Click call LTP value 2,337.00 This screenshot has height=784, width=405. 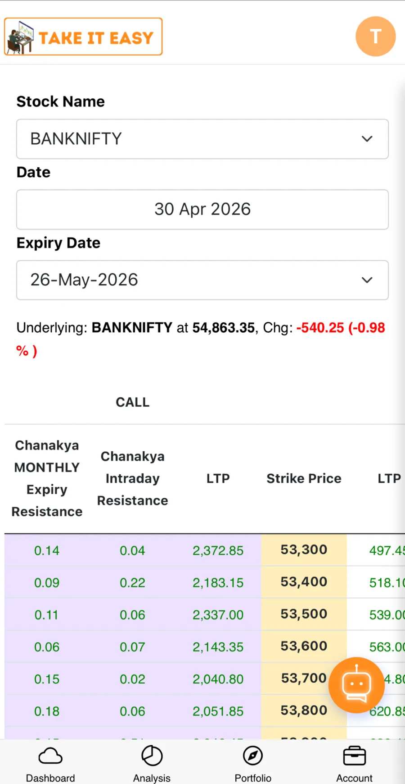coord(218,614)
